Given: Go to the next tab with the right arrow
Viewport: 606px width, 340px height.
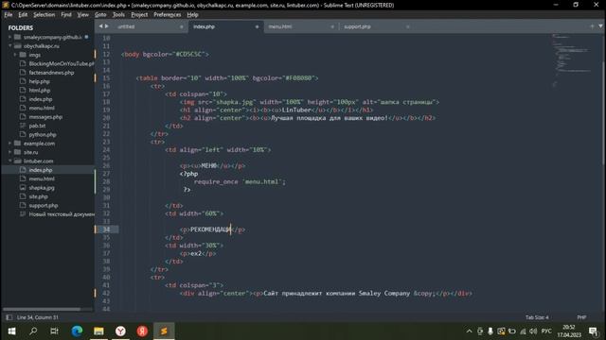Looking at the screenshot, I should point(107,26).
